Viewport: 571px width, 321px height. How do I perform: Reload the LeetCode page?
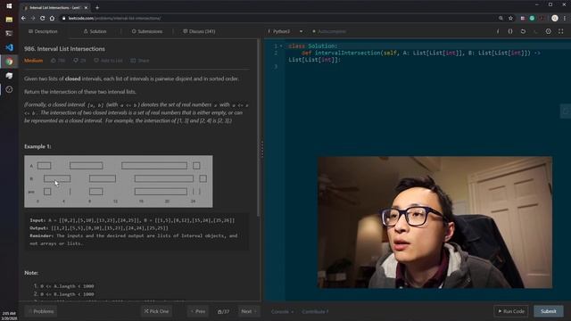pos(42,18)
